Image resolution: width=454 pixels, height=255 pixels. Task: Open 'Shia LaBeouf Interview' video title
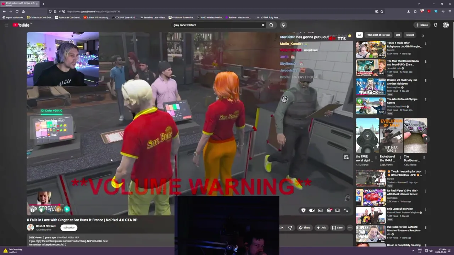click(400, 209)
